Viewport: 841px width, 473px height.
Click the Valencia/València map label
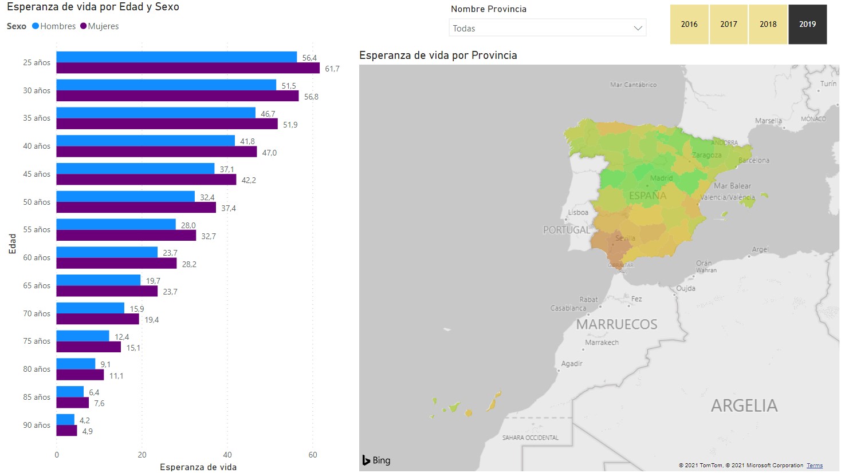pyautogui.click(x=728, y=197)
